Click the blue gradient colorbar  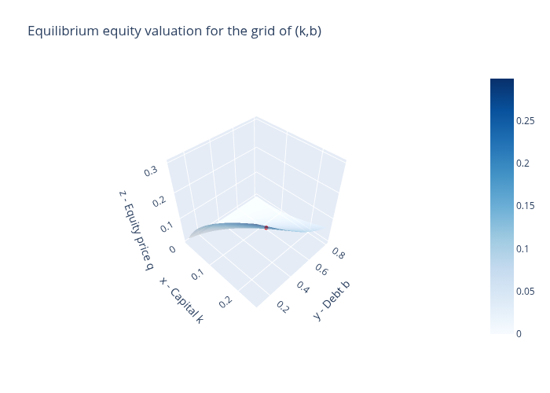click(x=502, y=206)
